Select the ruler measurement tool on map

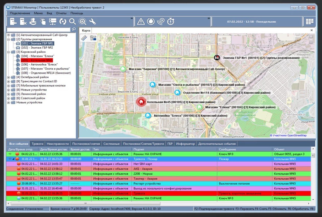point(84,38)
